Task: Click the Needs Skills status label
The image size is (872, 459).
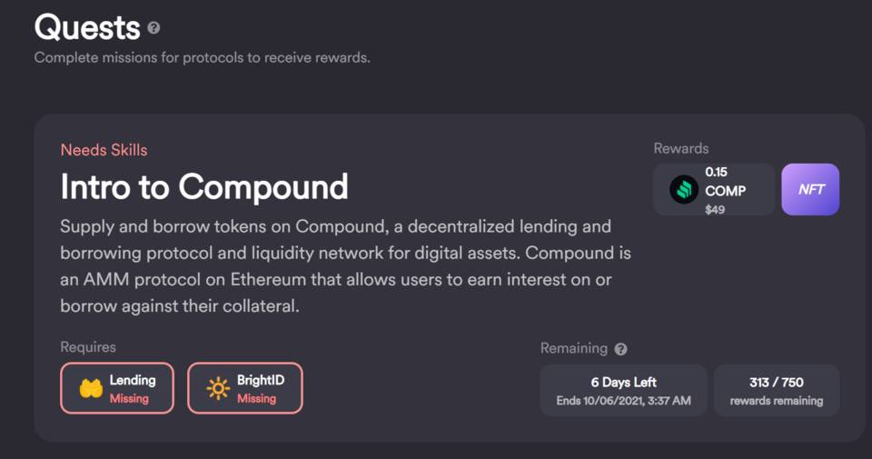Action: tap(104, 150)
